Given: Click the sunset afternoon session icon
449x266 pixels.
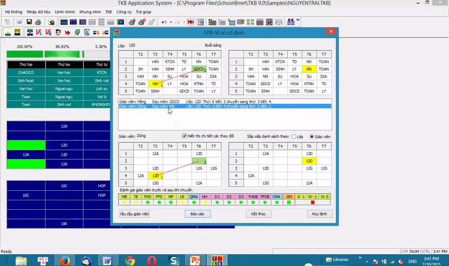Looking at the screenshot, I should (x=17, y=33).
